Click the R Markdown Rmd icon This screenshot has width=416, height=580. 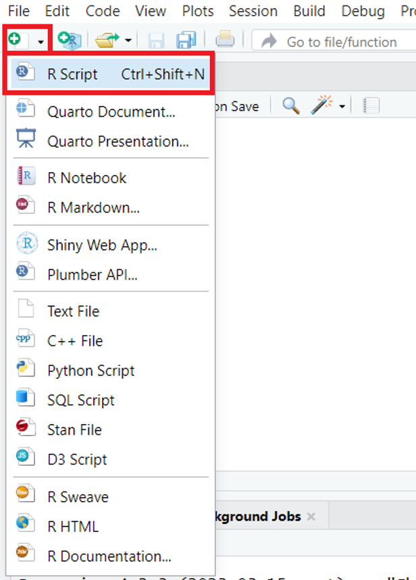[26, 205]
